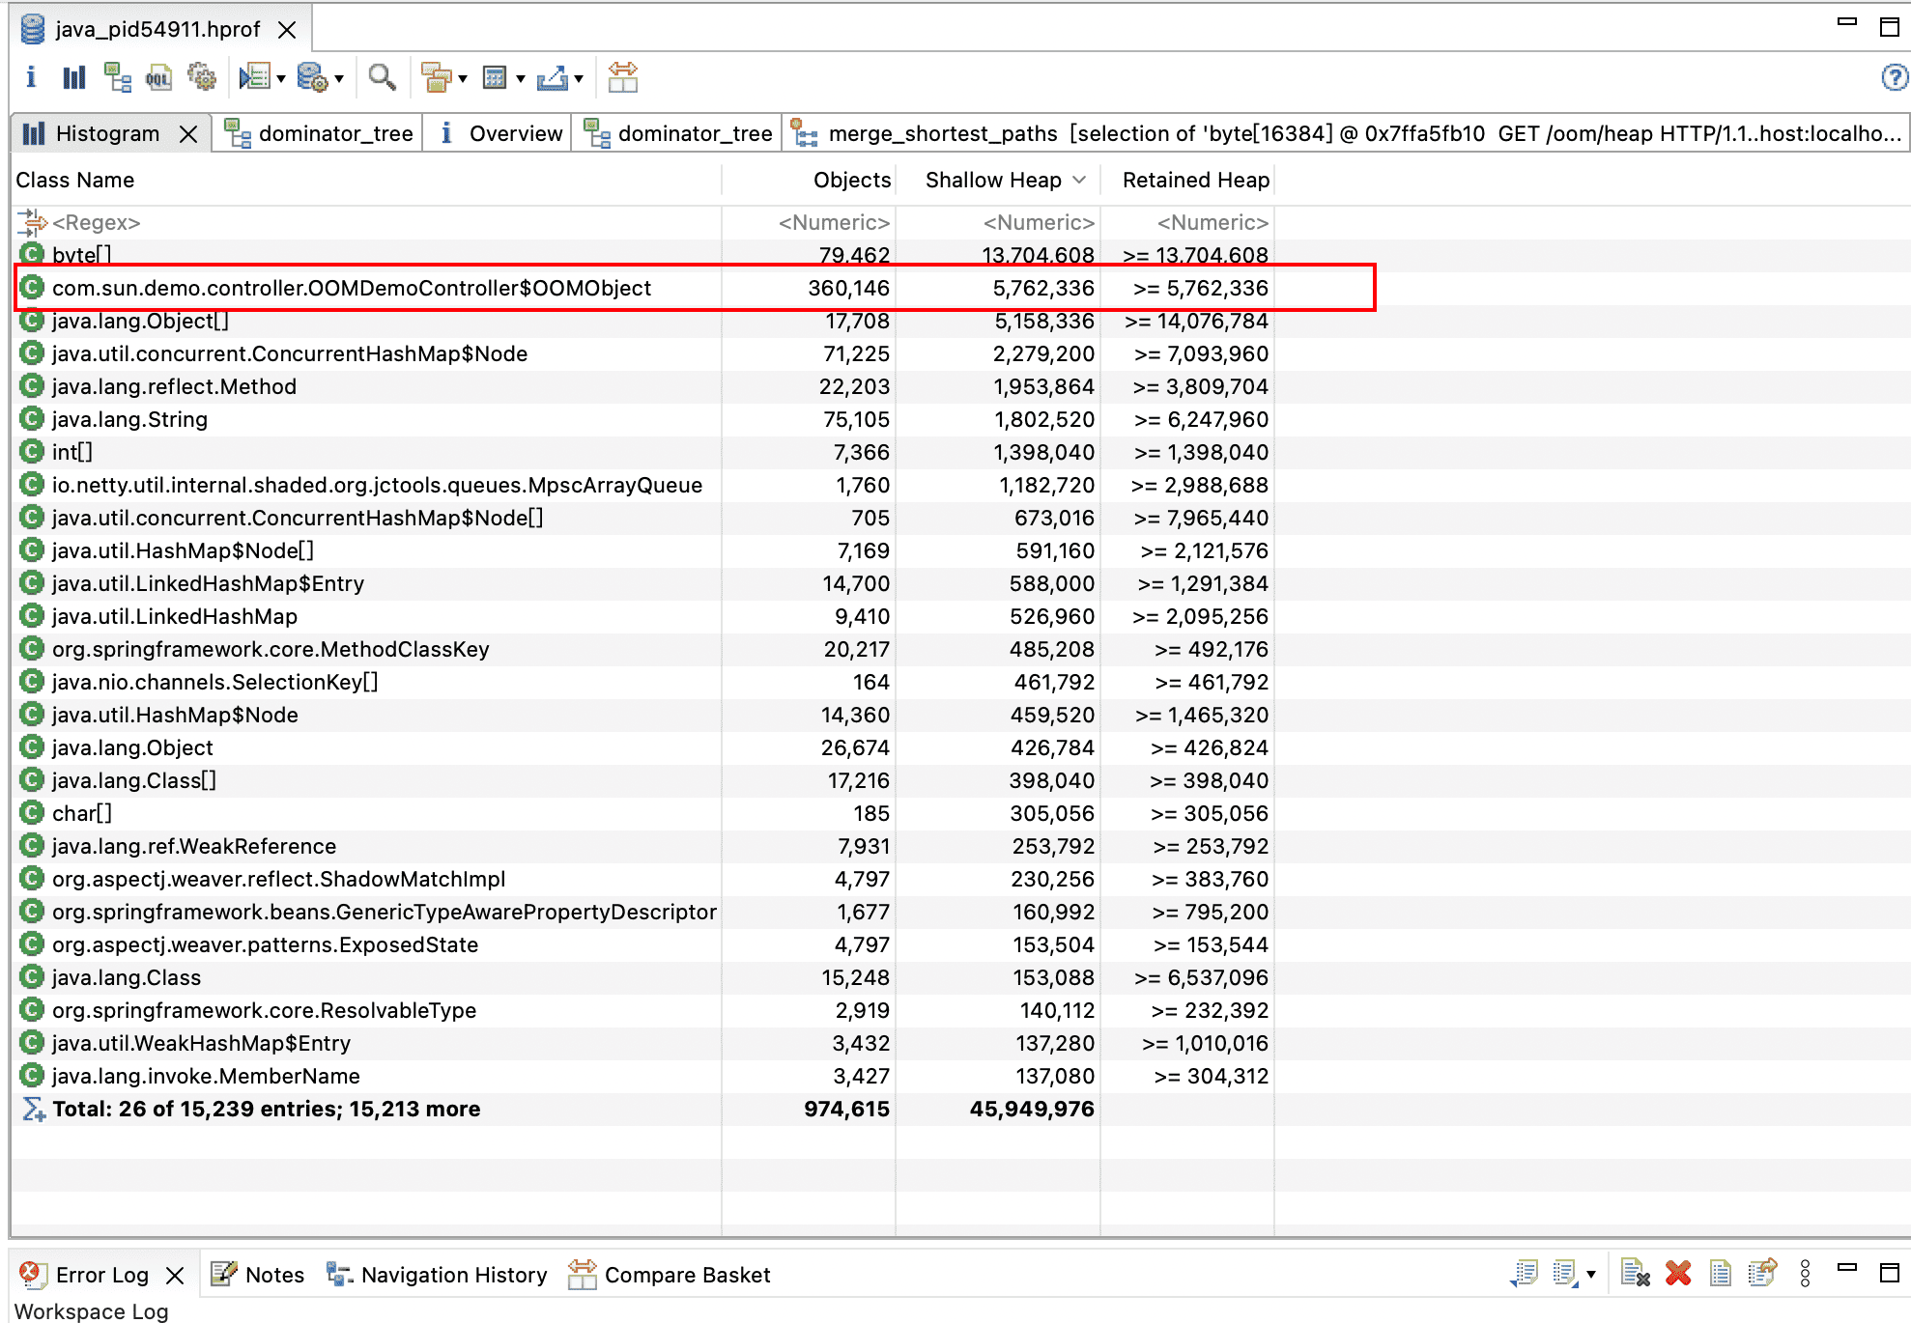The height and width of the screenshot is (1323, 1911).
Task: Expand the run reports dropdown arrow
Action: pyautogui.click(x=281, y=79)
